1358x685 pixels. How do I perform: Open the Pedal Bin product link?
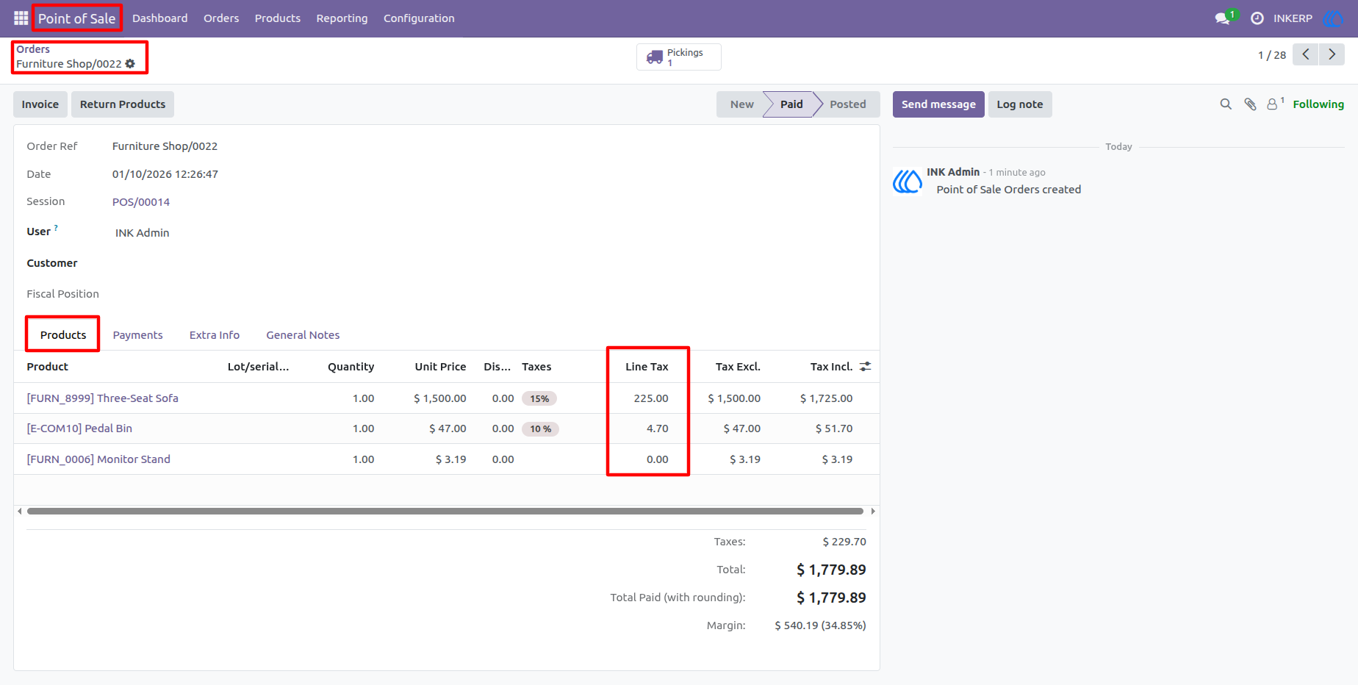point(79,428)
